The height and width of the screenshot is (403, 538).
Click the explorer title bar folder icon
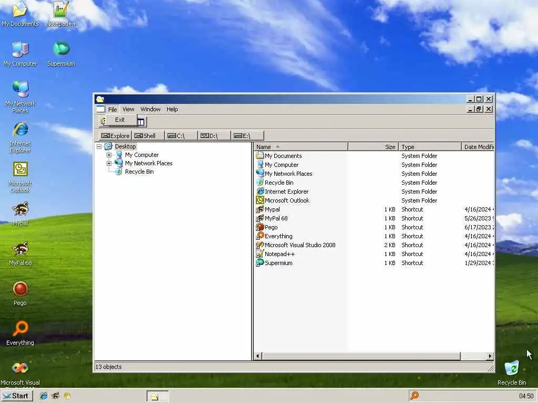tap(100, 99)
